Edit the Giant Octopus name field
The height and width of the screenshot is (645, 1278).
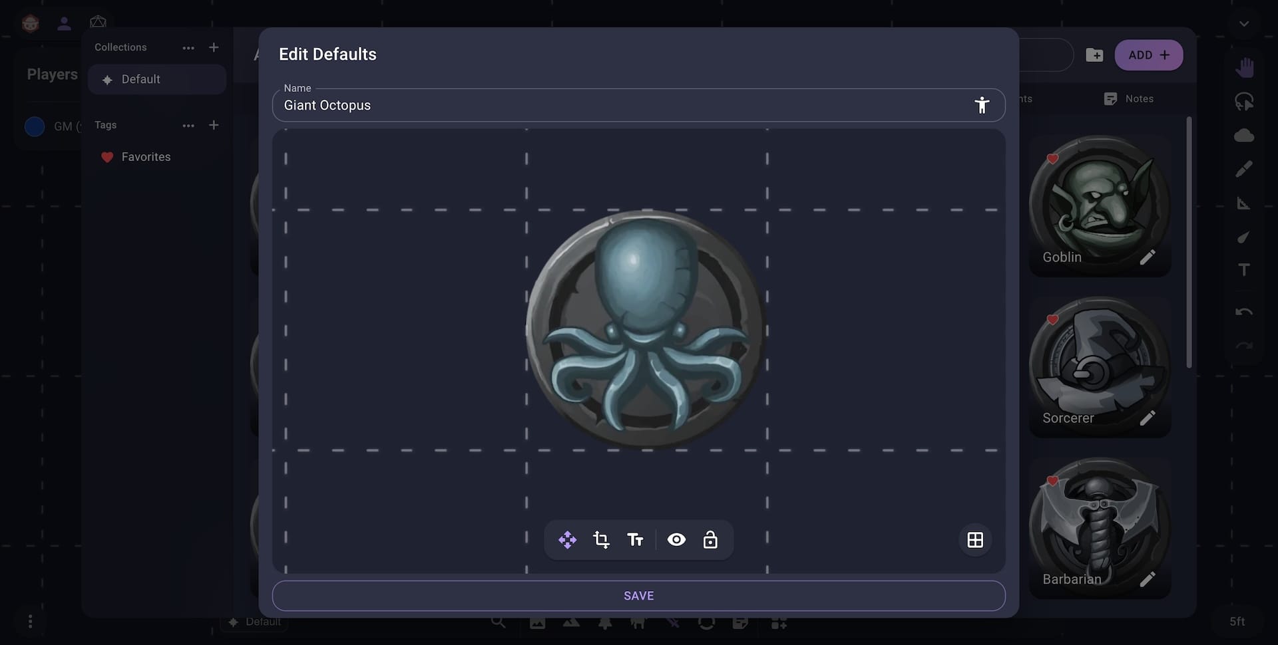coord(599,105)
